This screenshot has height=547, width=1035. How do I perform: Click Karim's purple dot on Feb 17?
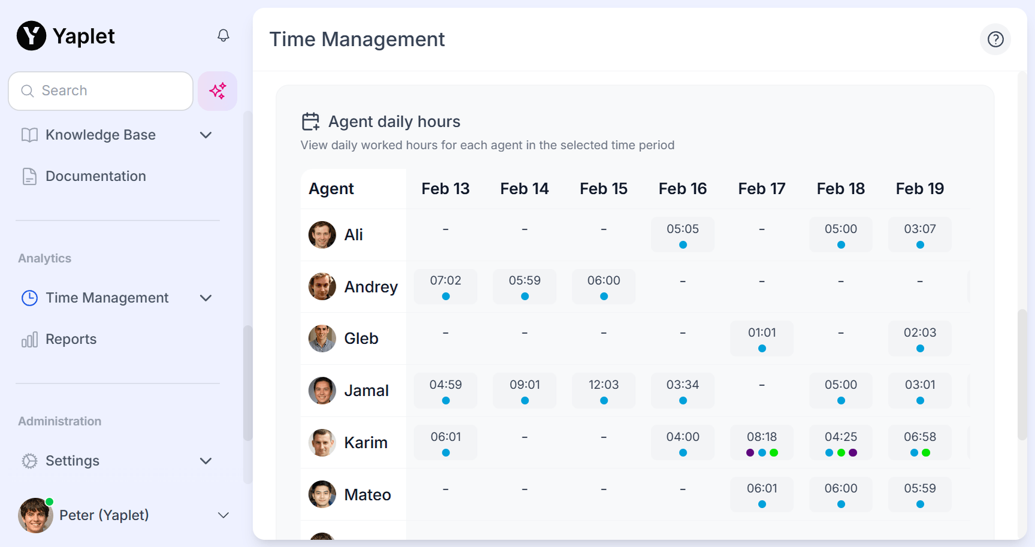click(750, 453)
